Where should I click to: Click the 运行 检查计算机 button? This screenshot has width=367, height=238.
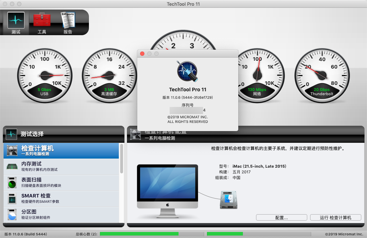click(335, 217)
